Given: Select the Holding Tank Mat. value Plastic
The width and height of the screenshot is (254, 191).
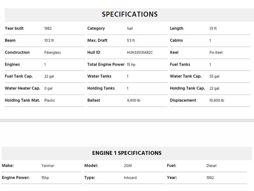Looking at the screenshot, I should (50, 100).
